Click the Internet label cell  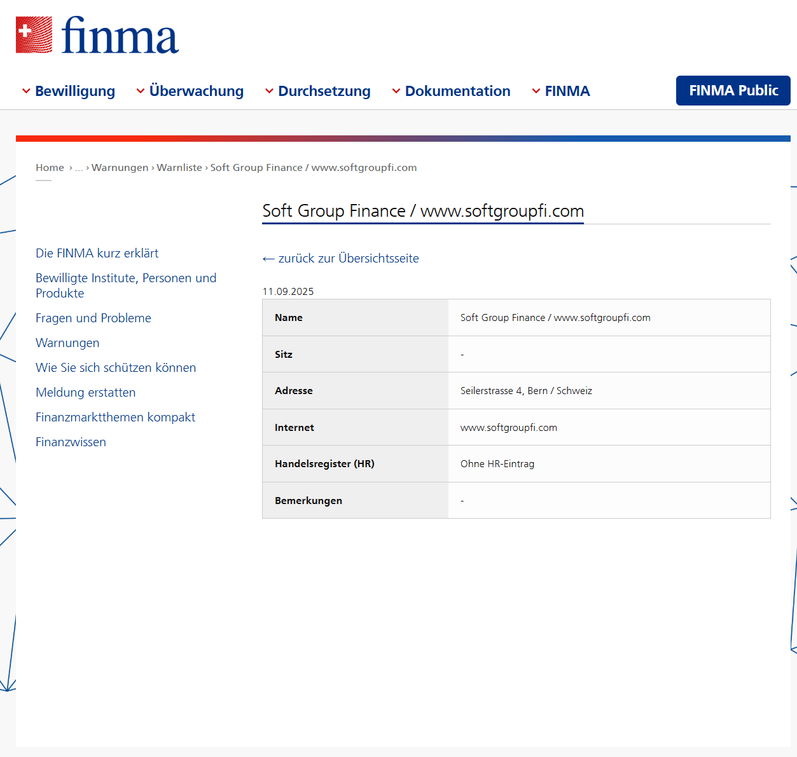[x=356, y=427]
